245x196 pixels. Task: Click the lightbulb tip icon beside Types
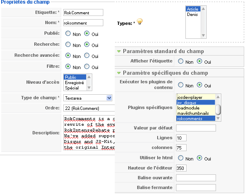click(140, 22)
